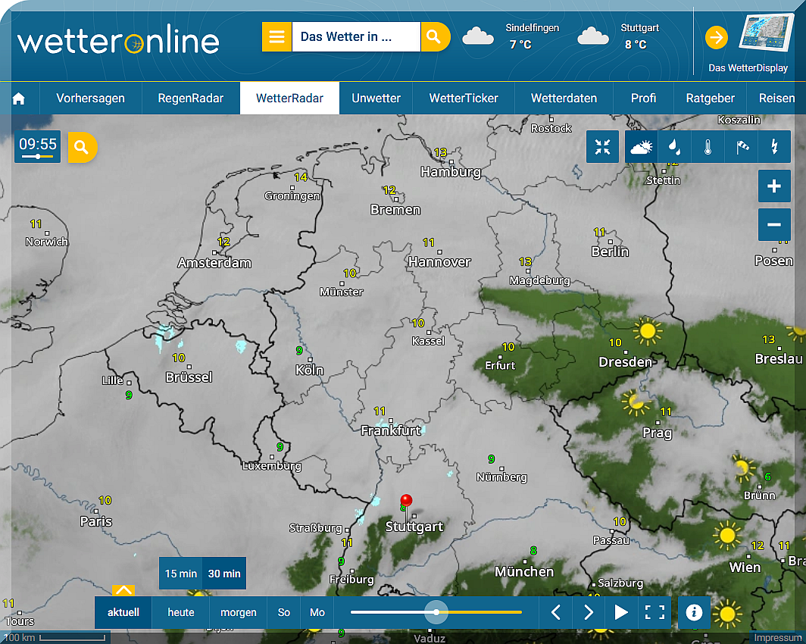Select the precipitation raindrop layer icon
The width and height of the screenshot is (806, 644).
pyautogui.click(x=673, y=147)
